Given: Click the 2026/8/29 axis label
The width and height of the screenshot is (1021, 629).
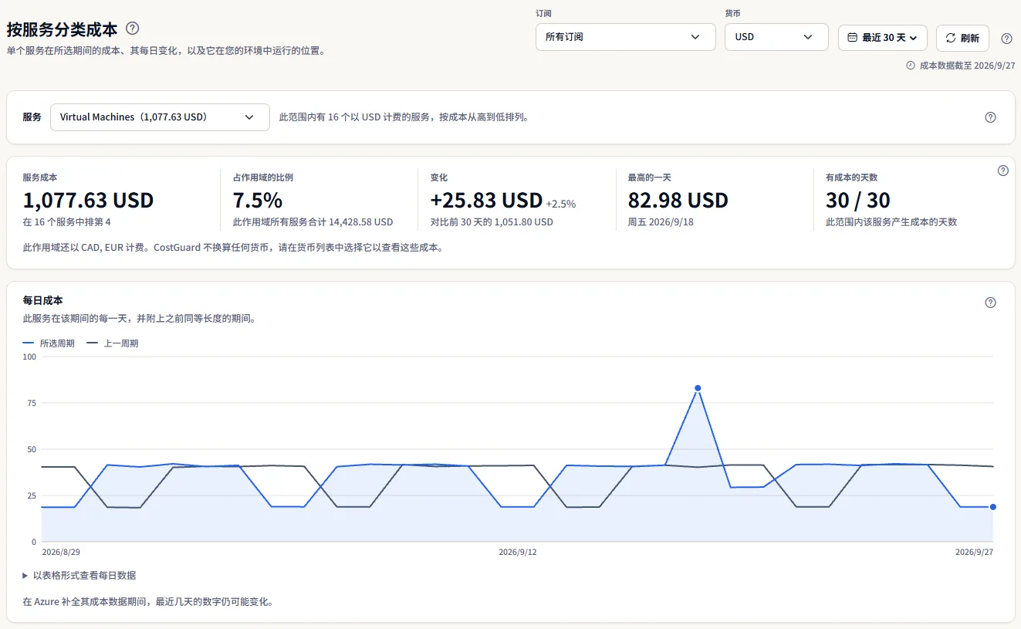Looking at the screenshot, I should (x=61, y=553).
